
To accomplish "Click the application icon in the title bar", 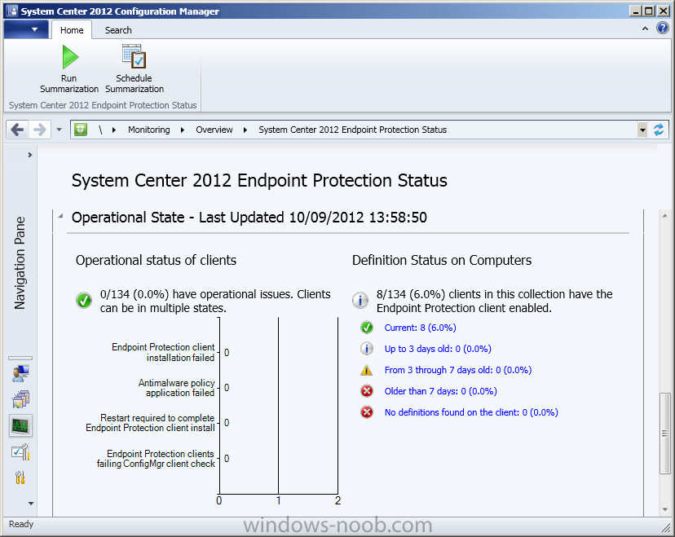I will (x=12, y=11).
